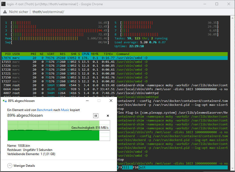
Task: Pause the file copy operation
Action: click(96, 116)
